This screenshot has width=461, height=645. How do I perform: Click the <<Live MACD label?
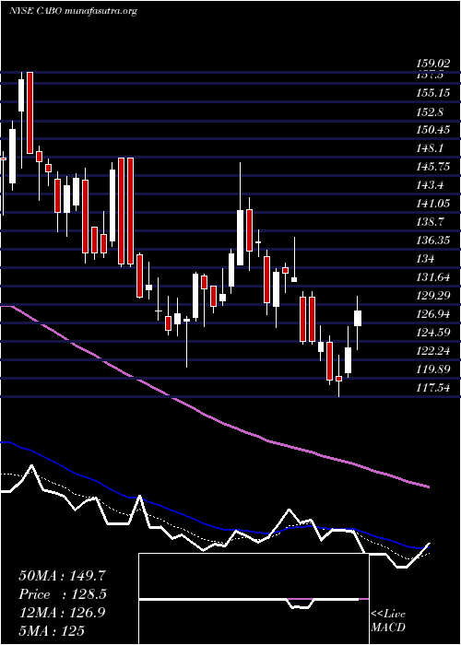click(x=388, y=620)
